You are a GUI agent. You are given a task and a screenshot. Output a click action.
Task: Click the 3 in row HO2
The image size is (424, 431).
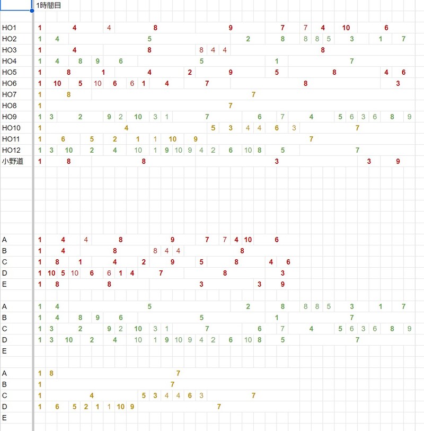click(x=352, y=39)
